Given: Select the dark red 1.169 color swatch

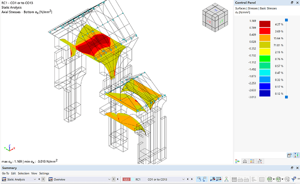Looking at the screenshot, I should pos(265,24).
